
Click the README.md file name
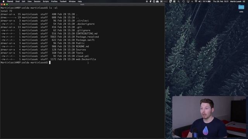[83, 46]
